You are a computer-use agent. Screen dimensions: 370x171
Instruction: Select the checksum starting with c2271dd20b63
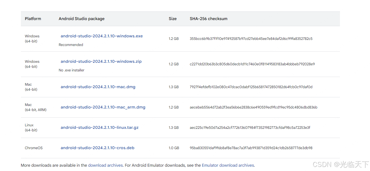[252, 64]
